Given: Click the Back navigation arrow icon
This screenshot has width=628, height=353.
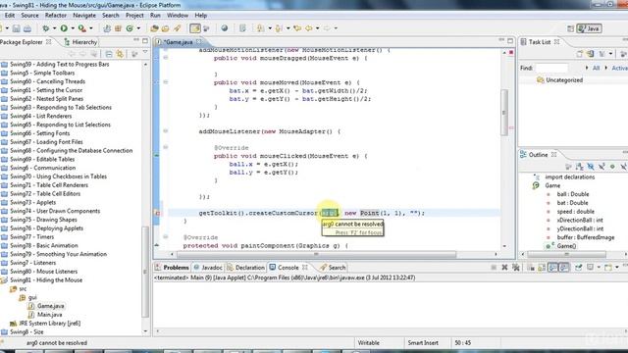Looking at the screenshot, I should [x=309, y=28].
